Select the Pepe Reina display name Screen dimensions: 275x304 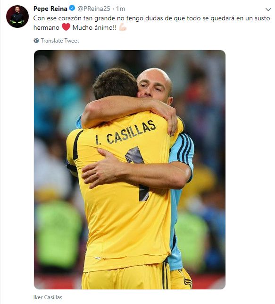pyautogui.click(x=50, y=9)
